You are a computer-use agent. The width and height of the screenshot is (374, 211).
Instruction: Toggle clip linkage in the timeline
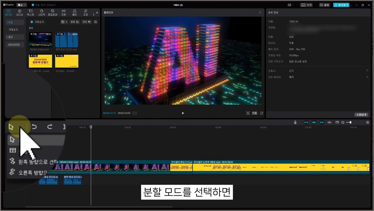[322, 123]
